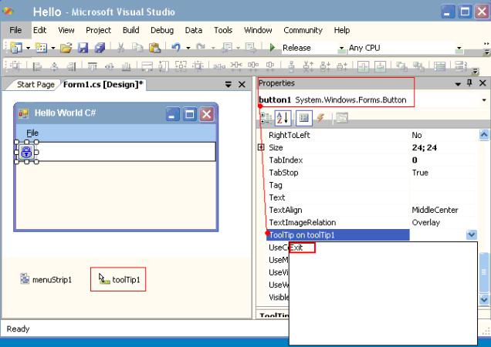Click the Make Same Width layout icon

coord(147,66)
